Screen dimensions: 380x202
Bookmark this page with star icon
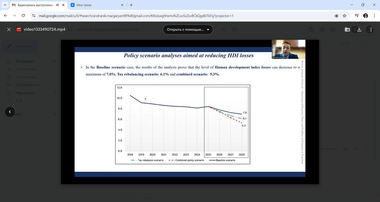coord(344,16)
